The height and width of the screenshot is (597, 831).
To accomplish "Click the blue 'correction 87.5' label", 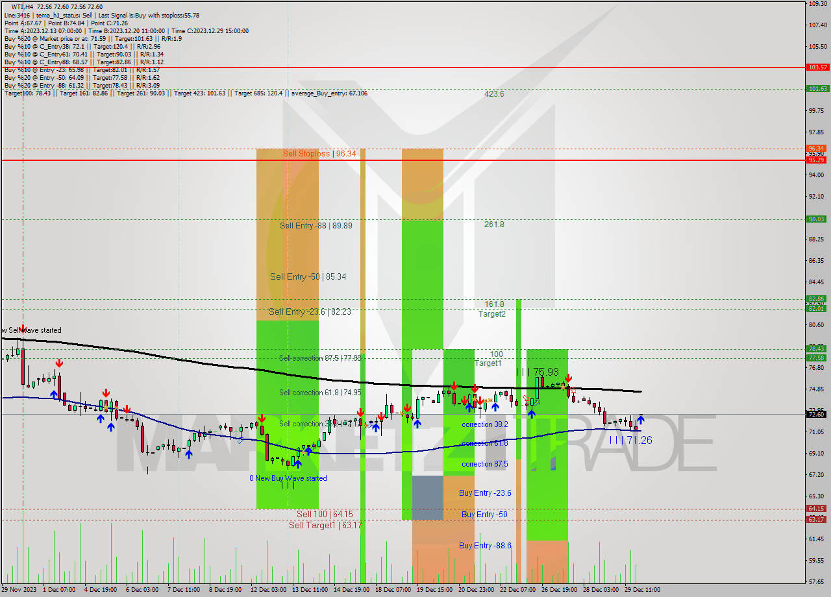I will point(485,464).
